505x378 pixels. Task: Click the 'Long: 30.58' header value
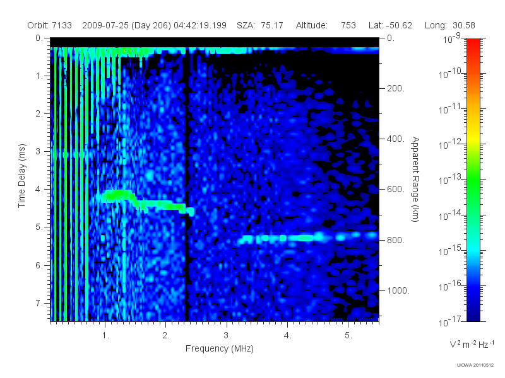[x=450, y=25]
